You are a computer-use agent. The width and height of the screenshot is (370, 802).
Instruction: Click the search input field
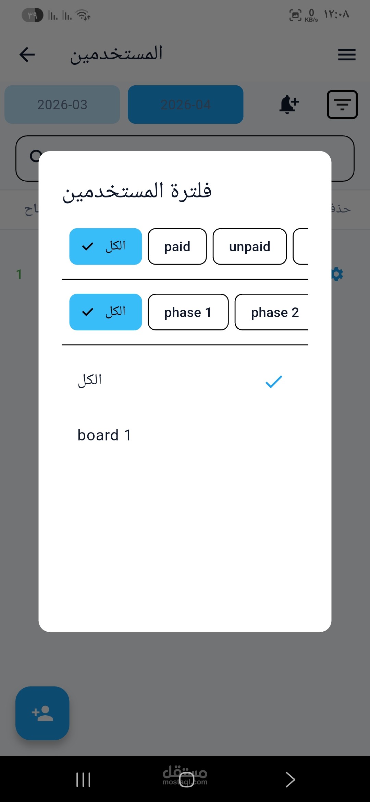185,143
